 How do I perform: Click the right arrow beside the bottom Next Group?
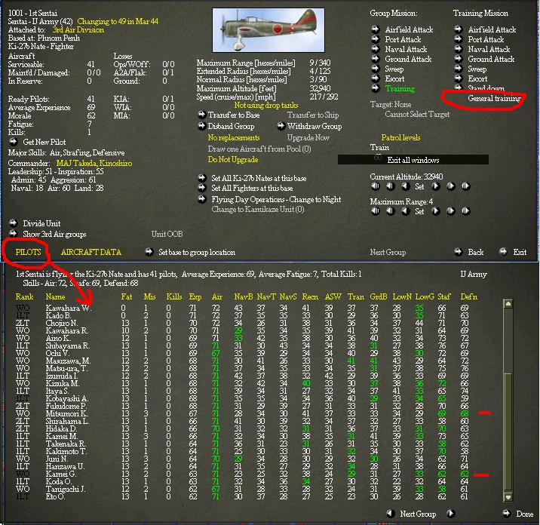point(450,513)
